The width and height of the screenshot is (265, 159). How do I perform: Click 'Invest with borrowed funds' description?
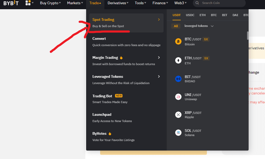coord(124,64)
